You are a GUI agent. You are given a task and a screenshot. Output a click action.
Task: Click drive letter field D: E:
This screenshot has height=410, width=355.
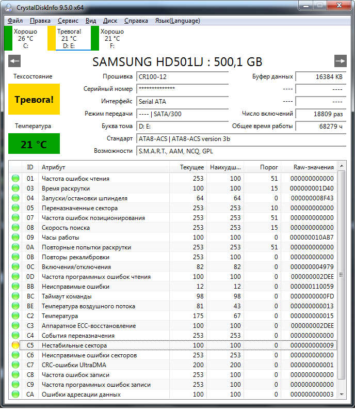tap(182, 127)
